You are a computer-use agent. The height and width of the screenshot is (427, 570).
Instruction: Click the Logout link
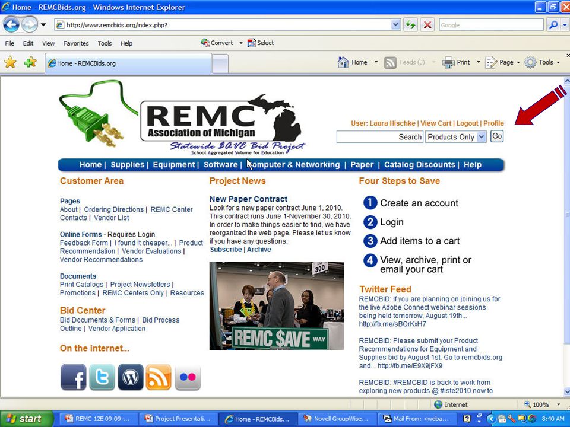tap(467, 123)
